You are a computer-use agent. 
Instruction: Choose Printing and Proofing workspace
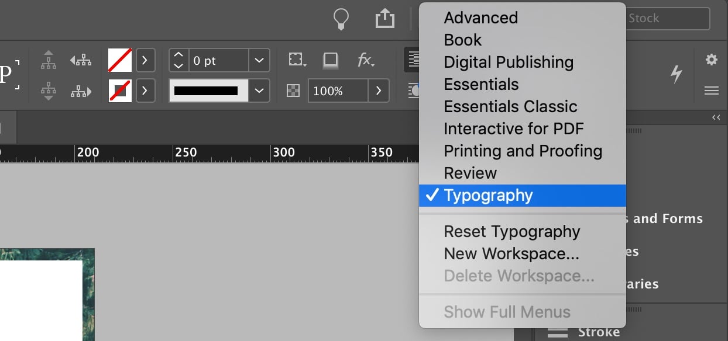[523, 151]
